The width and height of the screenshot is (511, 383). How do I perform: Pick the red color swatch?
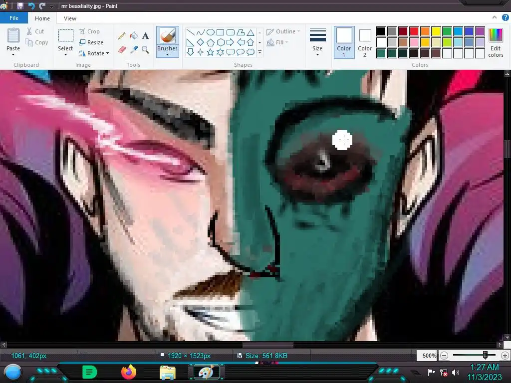pos(414,31)
